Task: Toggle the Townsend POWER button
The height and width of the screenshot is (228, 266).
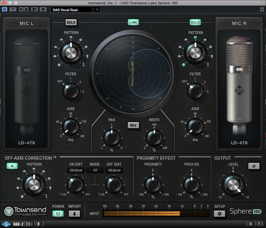Action: pos(58,214)
